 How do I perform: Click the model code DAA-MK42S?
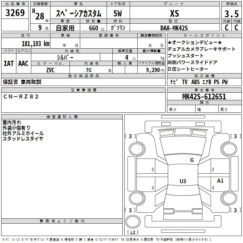174,28
